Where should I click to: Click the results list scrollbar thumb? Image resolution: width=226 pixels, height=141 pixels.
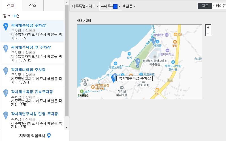pyautogui.click(x=67, y=61)
